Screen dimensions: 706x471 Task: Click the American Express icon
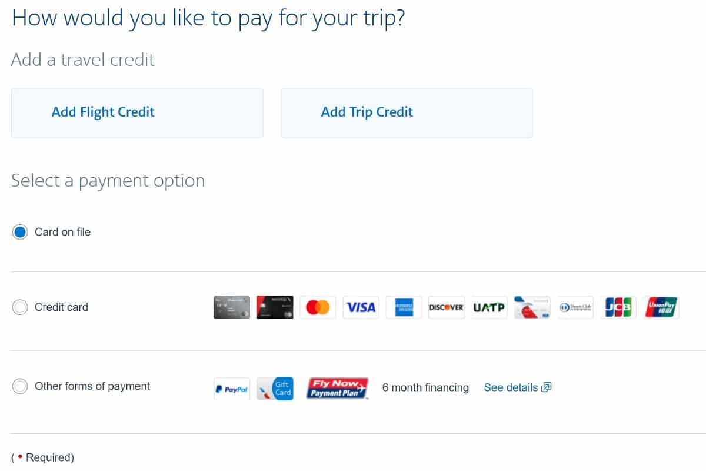click(x=404, y=307)
